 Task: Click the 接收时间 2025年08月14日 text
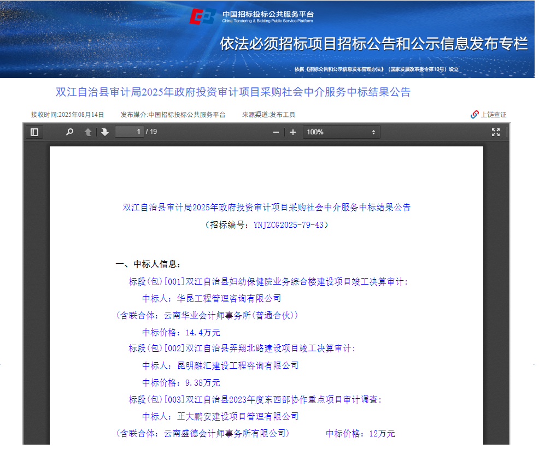coord(67,115)
